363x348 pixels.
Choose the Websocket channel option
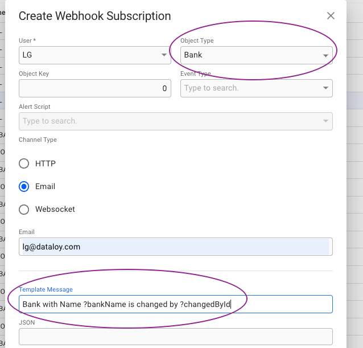(24, 209)
